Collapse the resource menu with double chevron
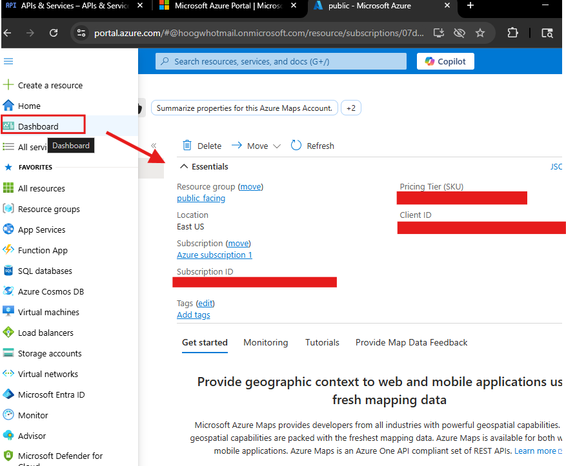566x466 pixels. pos(154,146)
